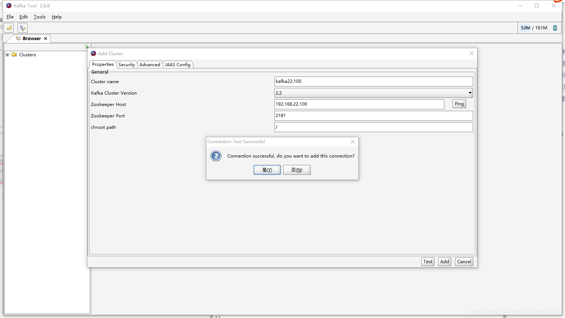Image resolution: width=565 pixels, height=318 pixels.
Task: Click the 53M / 161M memory indicator
Action: (534, 28)
